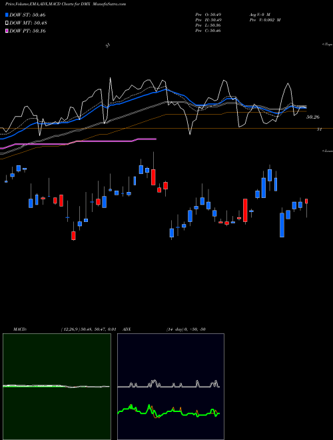Screen dimensions: 333x440
Task: Click the 50.26 price label on chart
Action: point(313,117)
